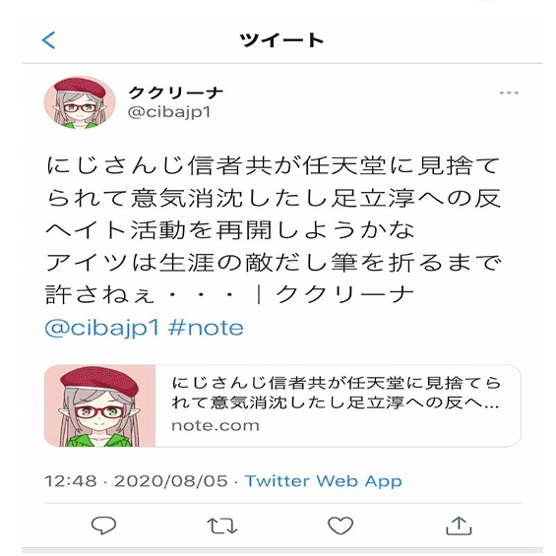Click the Twitter Web App source link
556x556 pixels.
tap(323, 481)
